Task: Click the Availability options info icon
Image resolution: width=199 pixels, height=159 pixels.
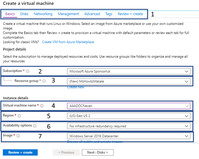Action: tap(35, 126)
